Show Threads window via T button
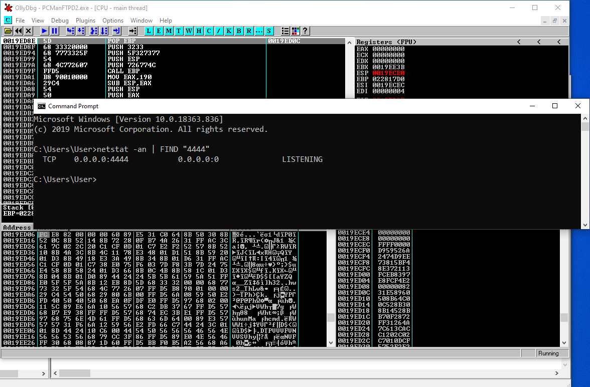The height and width of the screenshot is (387, 590). [x=179, y=31]
